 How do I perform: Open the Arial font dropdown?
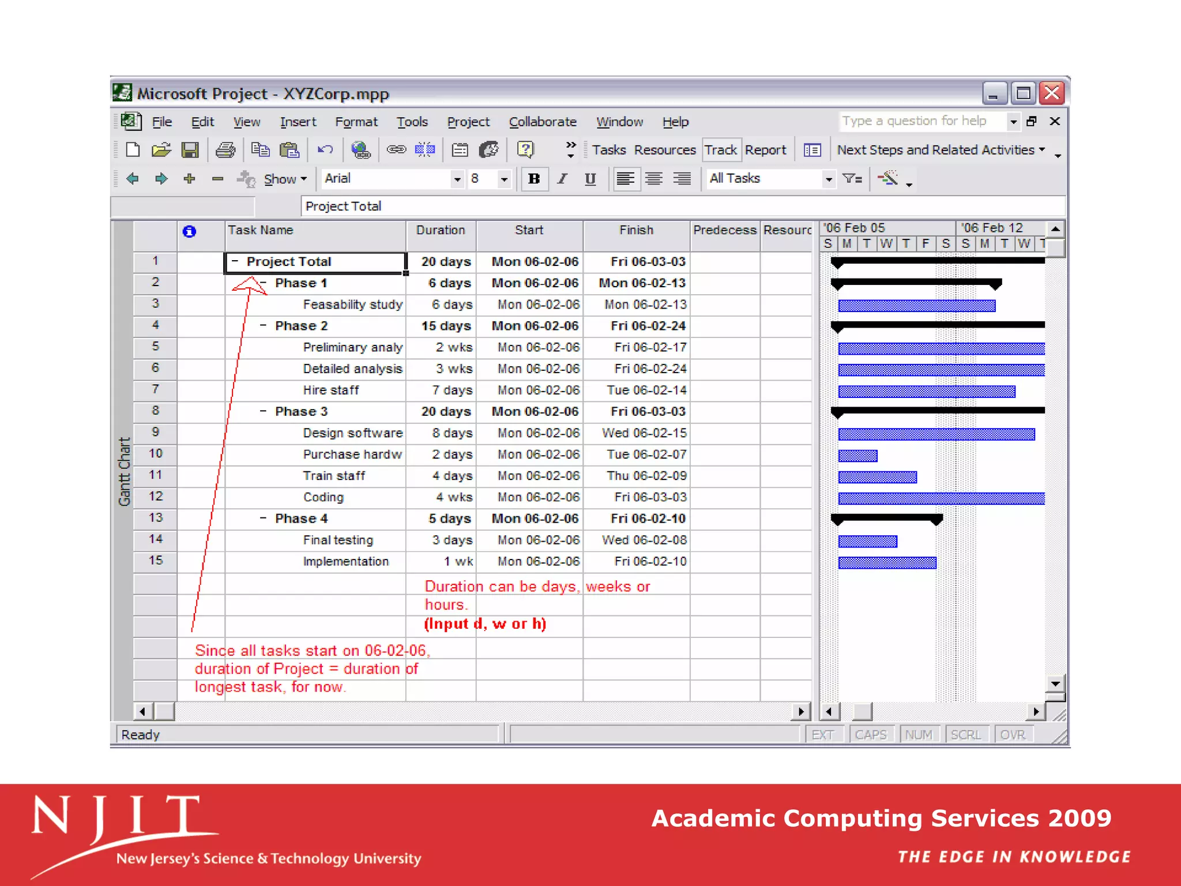(457, 179)
